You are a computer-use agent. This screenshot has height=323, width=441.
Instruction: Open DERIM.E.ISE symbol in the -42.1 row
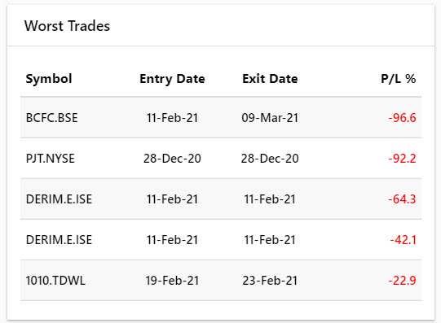[59, 240]
